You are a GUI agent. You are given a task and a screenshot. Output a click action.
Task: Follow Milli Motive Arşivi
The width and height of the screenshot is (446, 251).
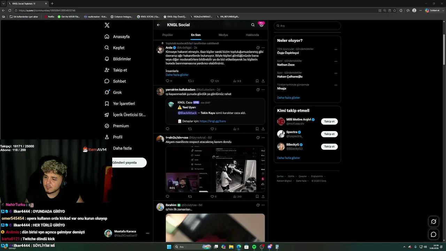pyautogui.click(x=329, y=122)
